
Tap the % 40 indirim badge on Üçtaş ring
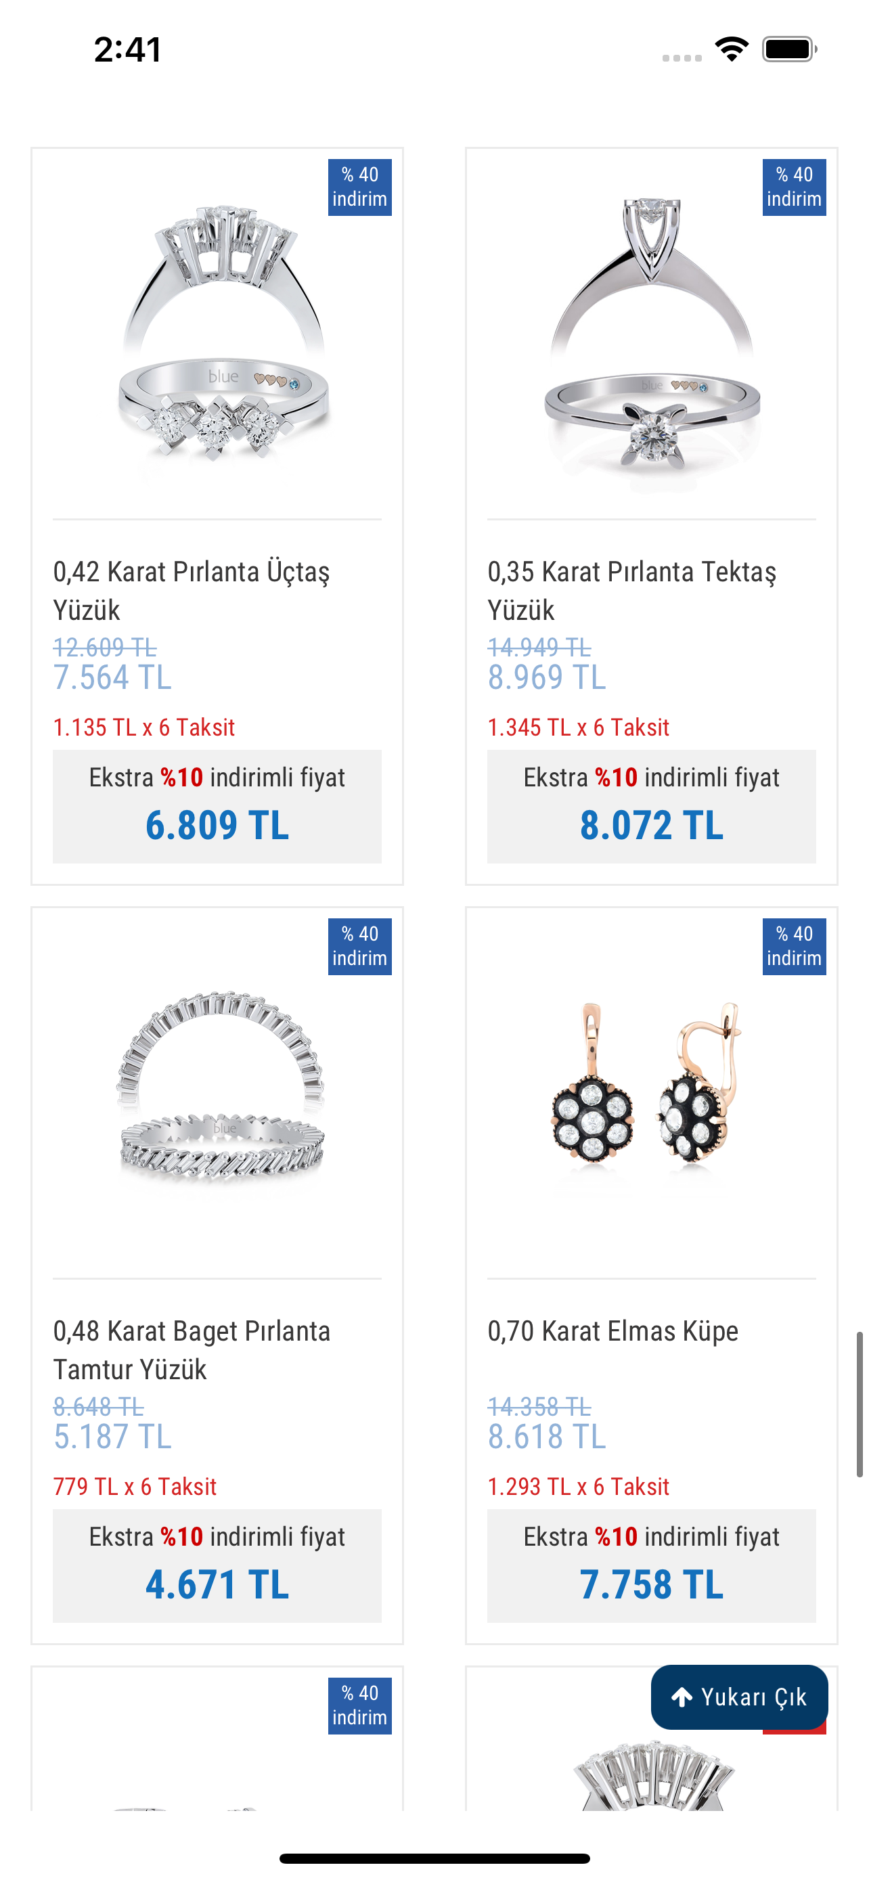[359, 187]
